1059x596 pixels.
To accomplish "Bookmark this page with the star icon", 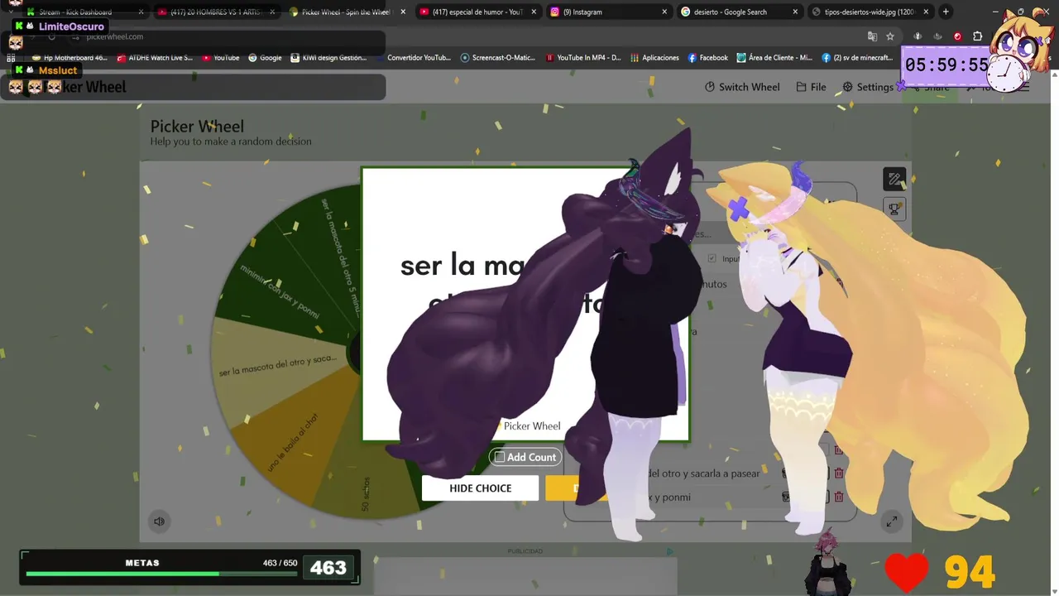I will click(890, 36).
